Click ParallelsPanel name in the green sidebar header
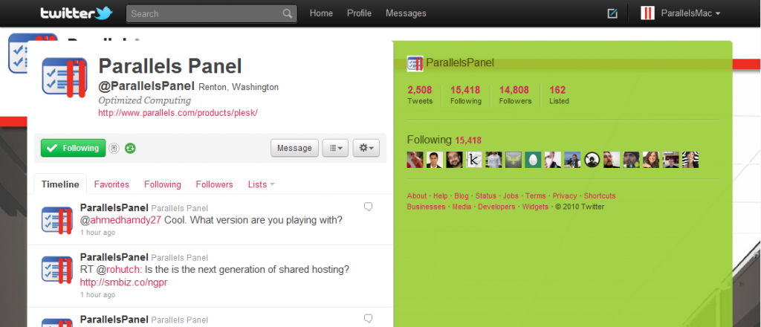Image resolution: width=761 pixels, height=327 pixels. click(x=460, y=62)
